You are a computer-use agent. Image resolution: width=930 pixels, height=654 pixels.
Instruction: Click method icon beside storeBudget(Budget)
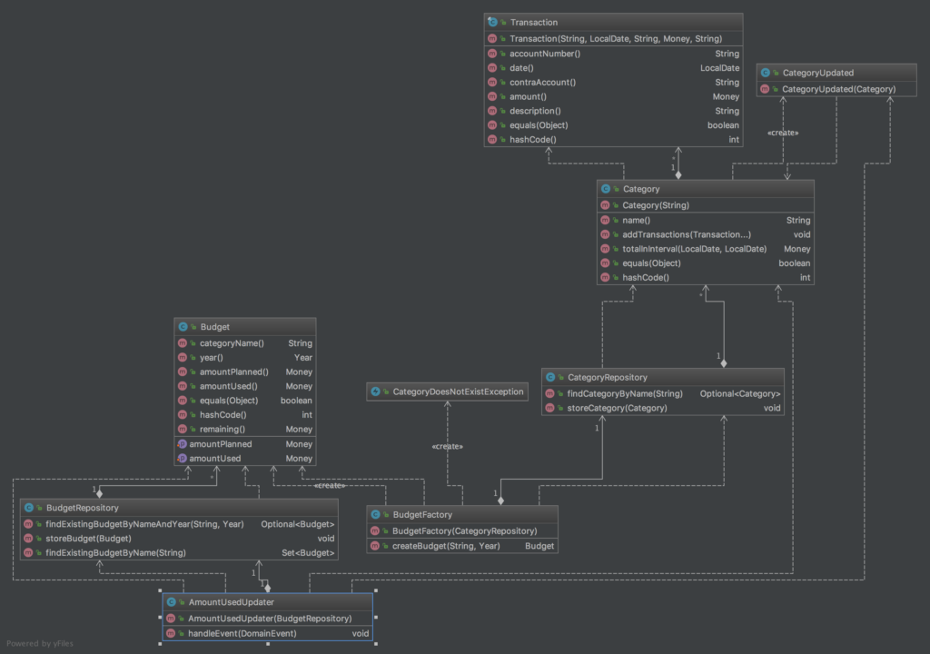tap(28, 539)
